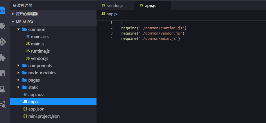Expand the pages folder arrow

[x=19, y=80]
